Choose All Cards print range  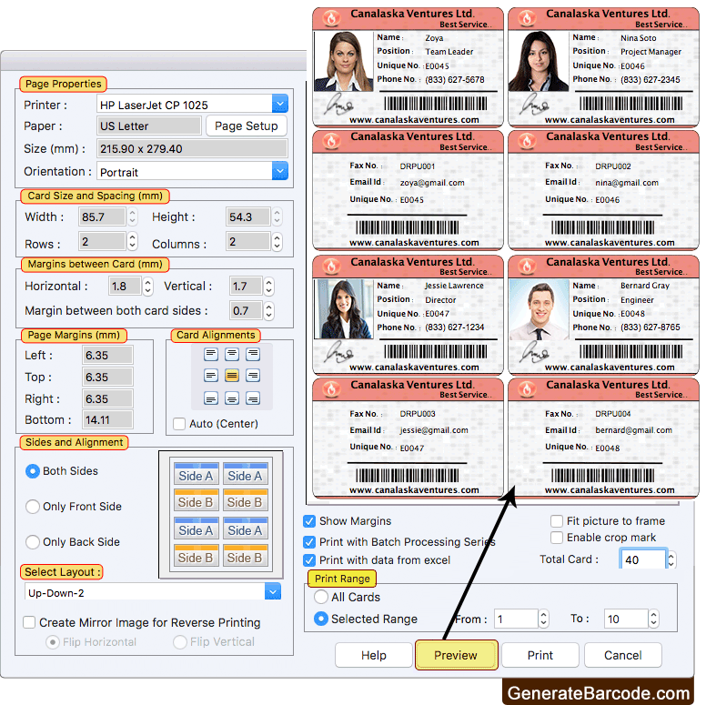[321, 597]
